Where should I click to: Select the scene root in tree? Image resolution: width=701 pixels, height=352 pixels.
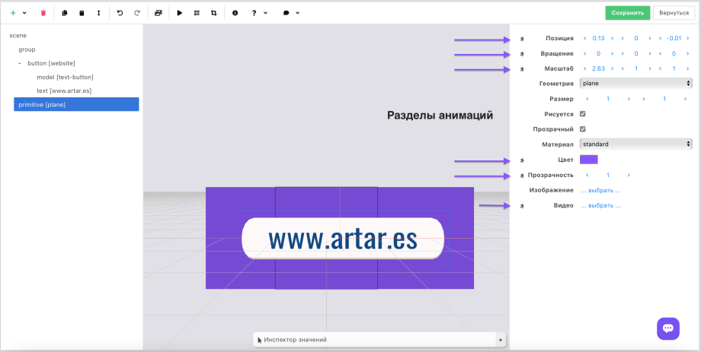(18, 35)
